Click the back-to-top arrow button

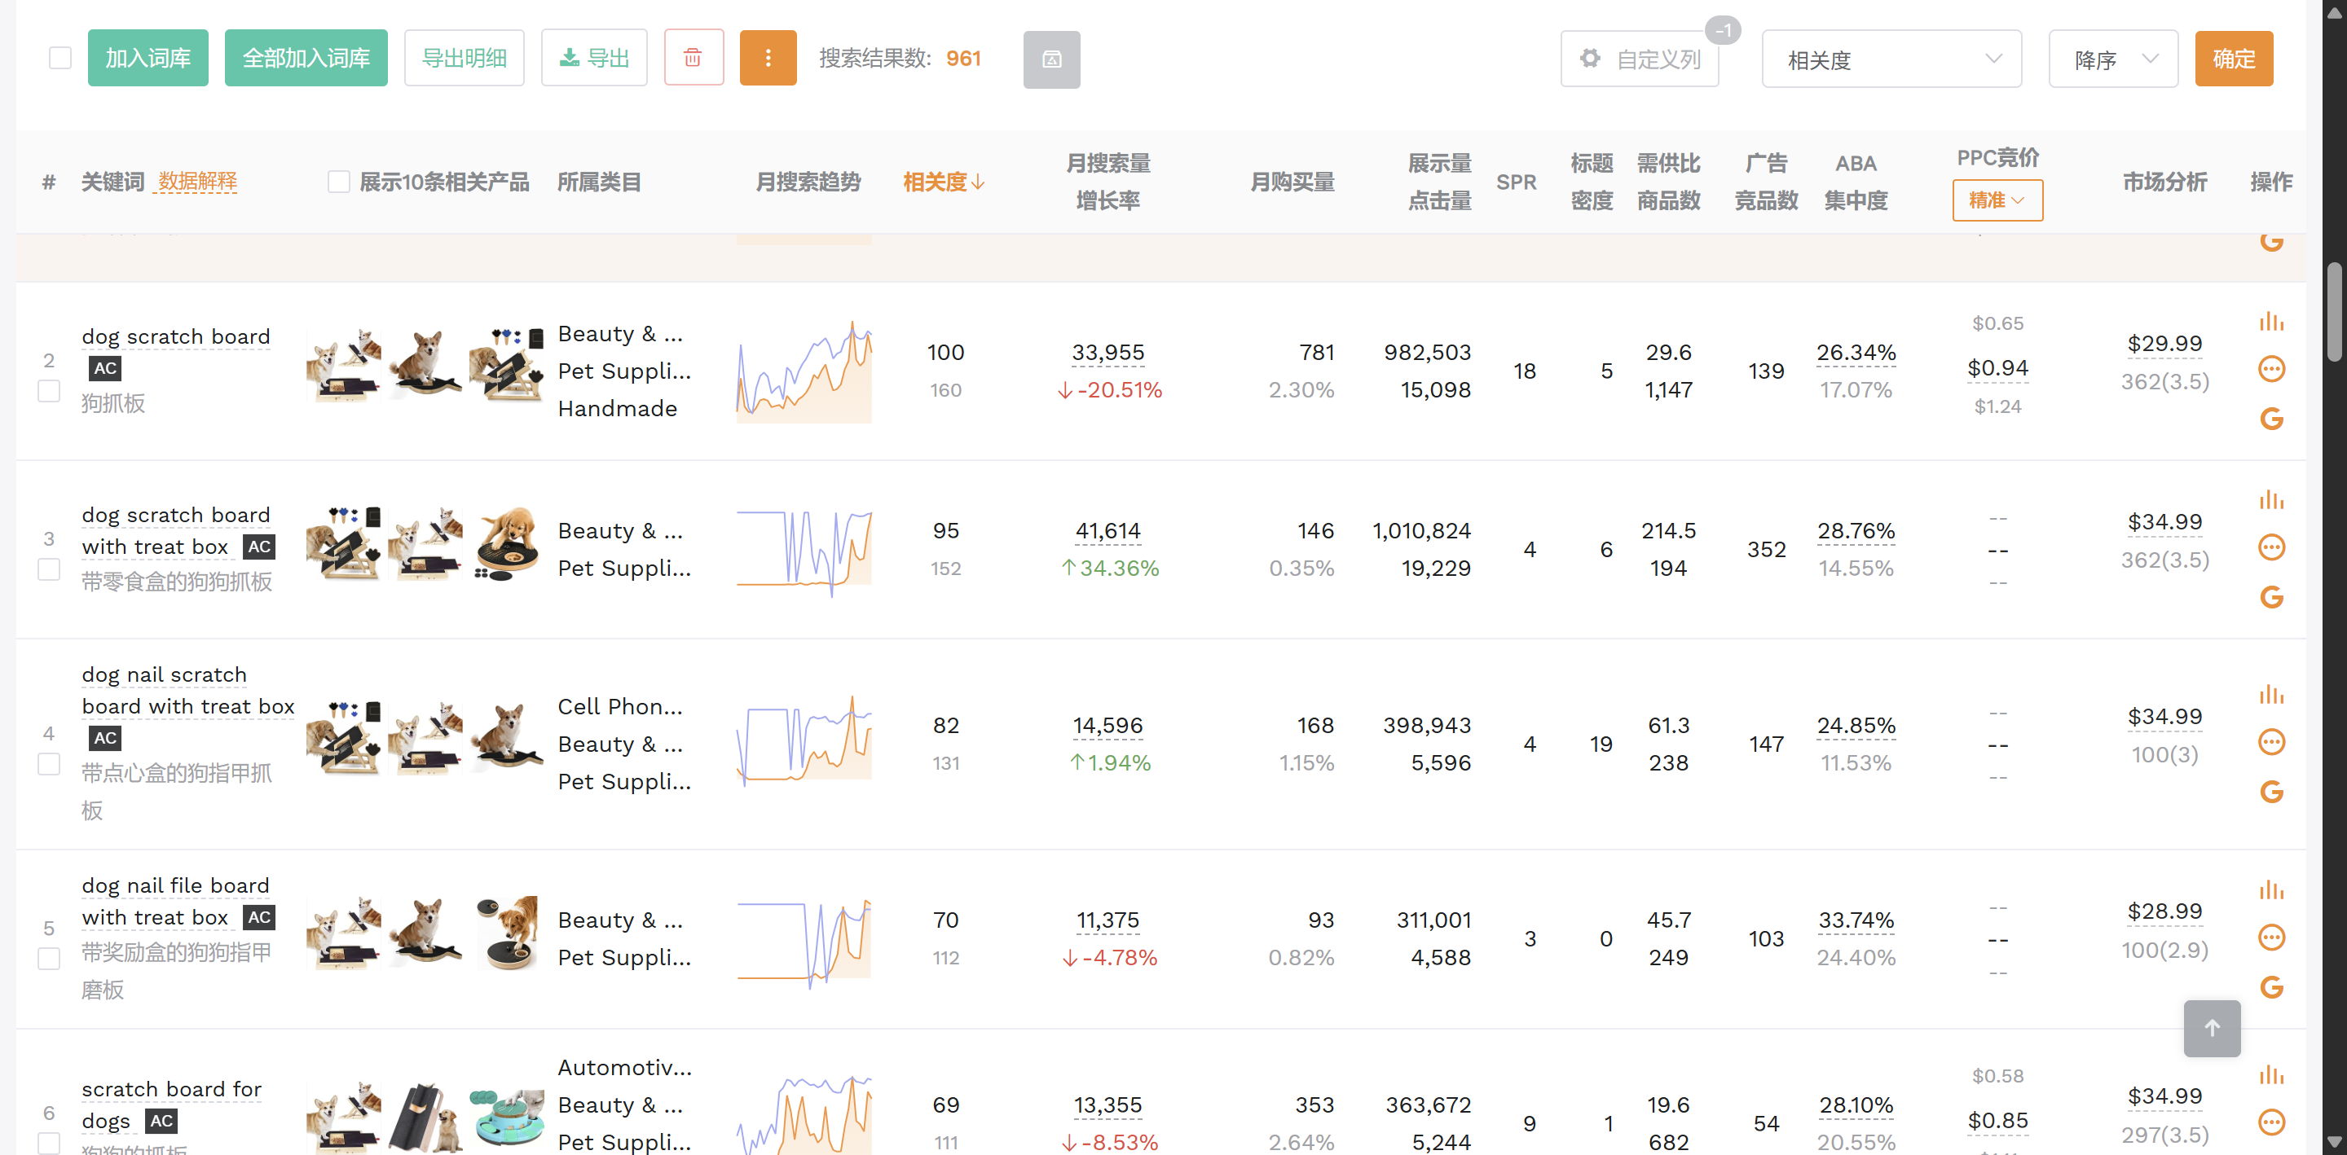pyautogui.click(x=2213, y=1029)
